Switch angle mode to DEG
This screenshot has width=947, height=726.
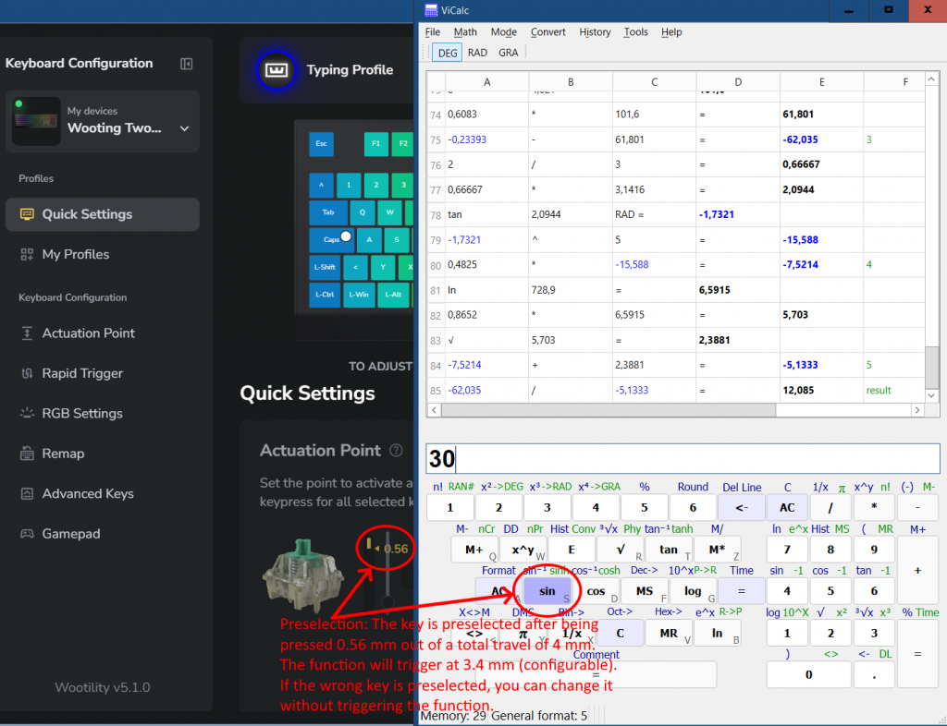(x=447, y=53)
